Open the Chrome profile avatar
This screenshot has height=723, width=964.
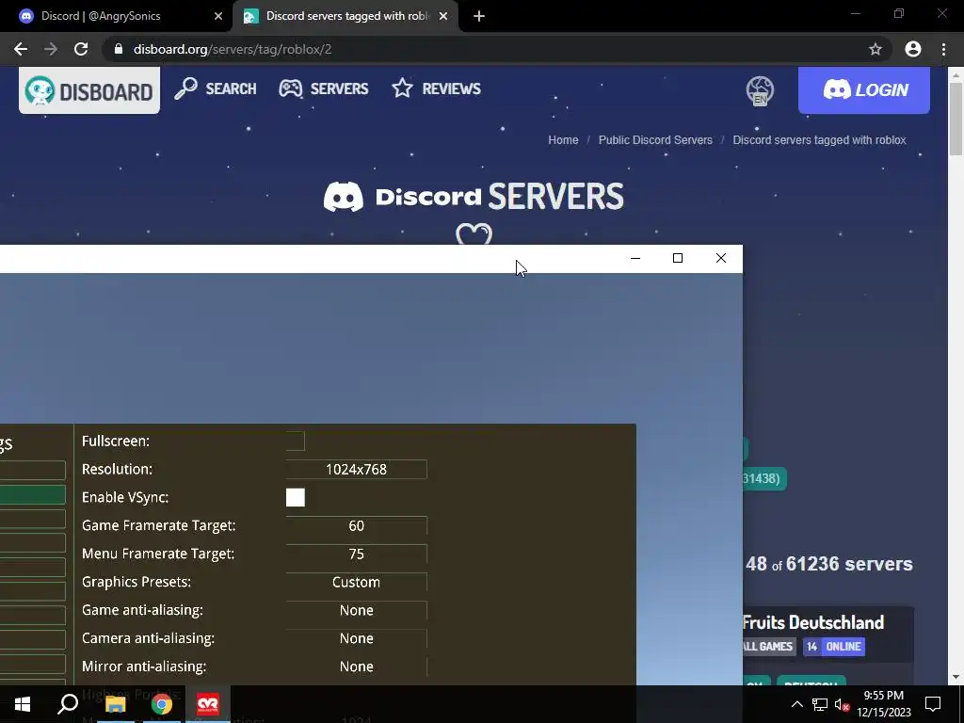point(913,49)
